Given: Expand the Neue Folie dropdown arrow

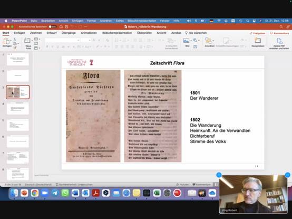Looking at the screenshot, I should [x=32, y=41].
